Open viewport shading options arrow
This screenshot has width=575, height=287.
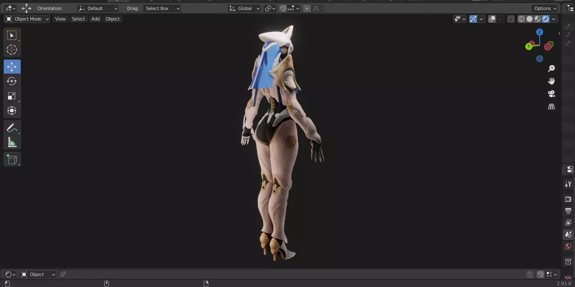[554, 19]
